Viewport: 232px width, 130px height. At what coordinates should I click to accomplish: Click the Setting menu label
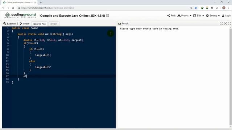[x=213, y=16]
